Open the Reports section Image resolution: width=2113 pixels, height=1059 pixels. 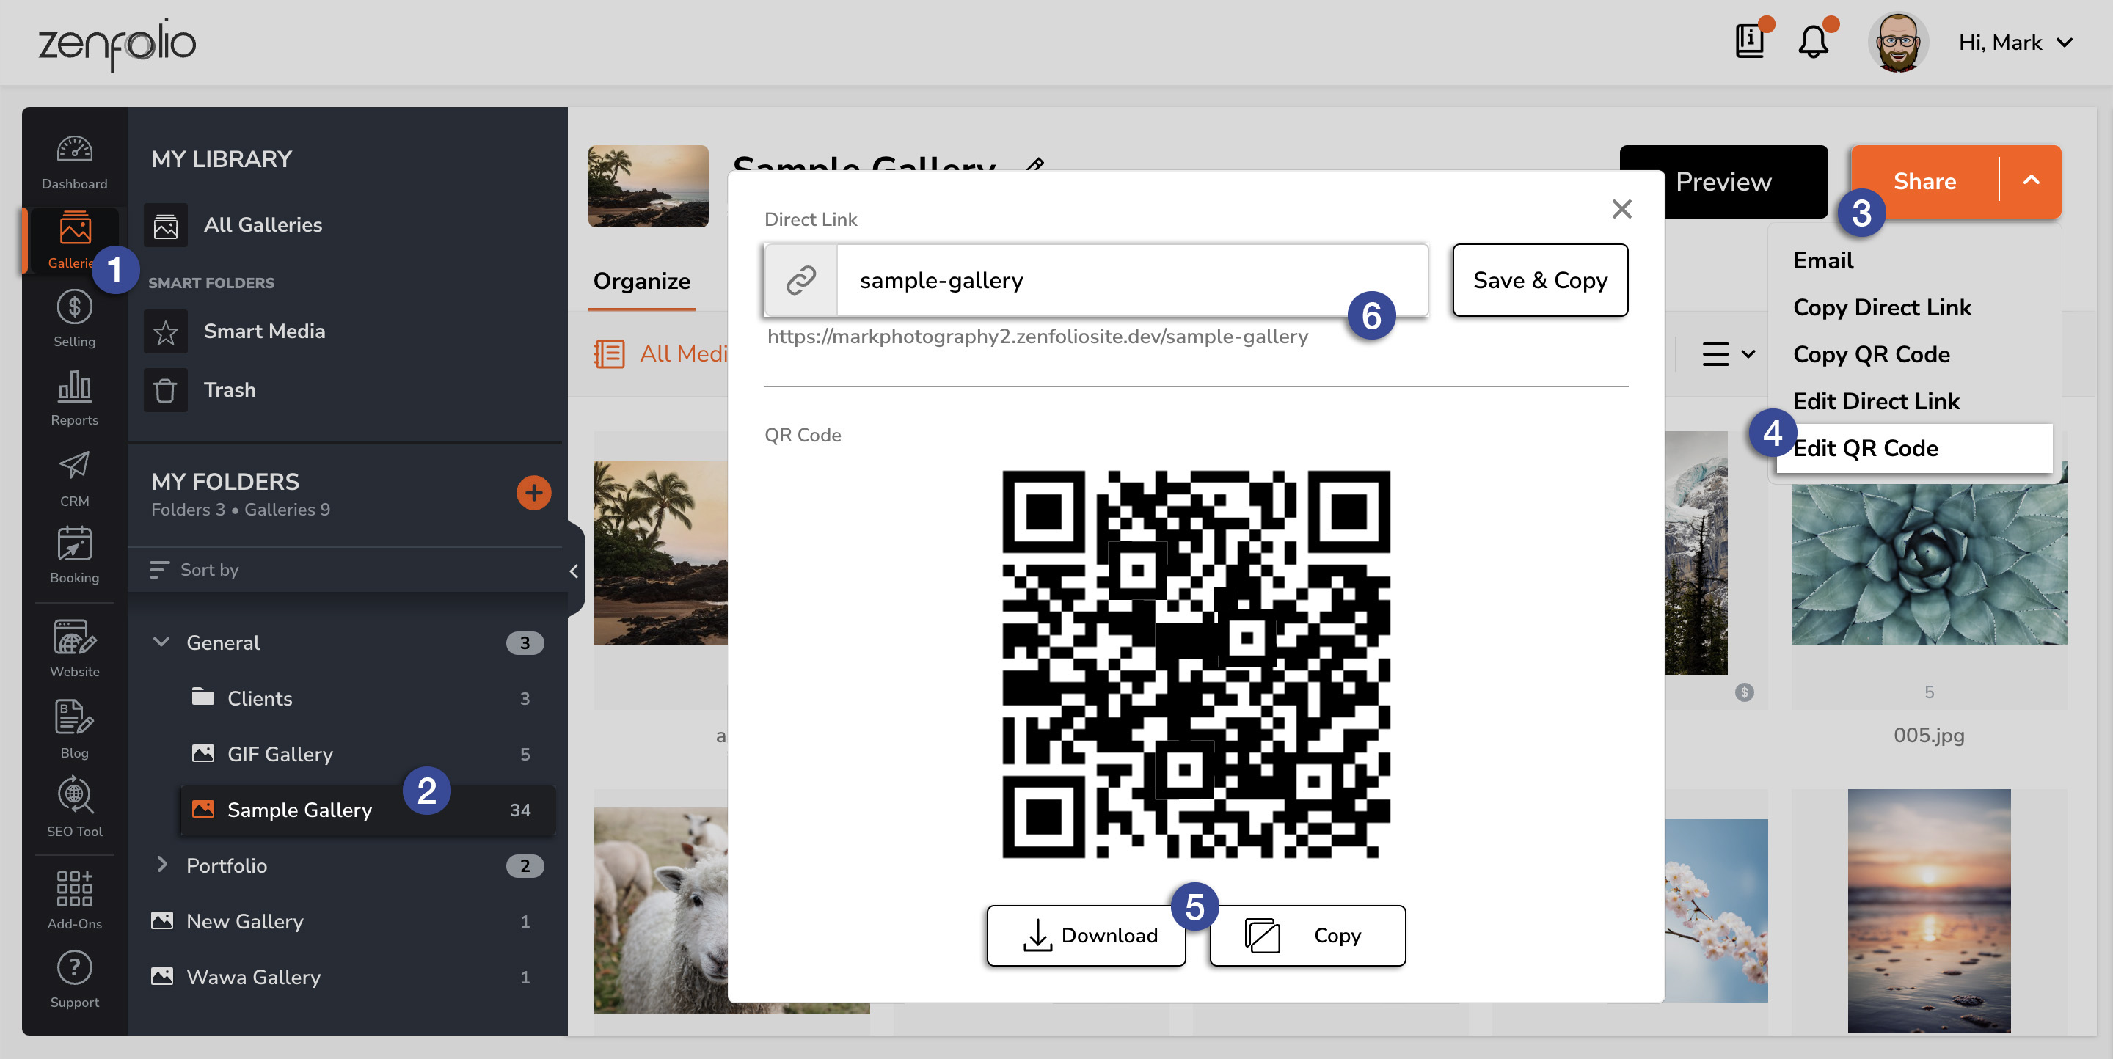click(x=75, y=398)
